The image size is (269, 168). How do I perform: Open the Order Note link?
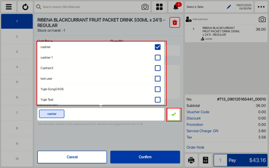(x=195, y=148)
